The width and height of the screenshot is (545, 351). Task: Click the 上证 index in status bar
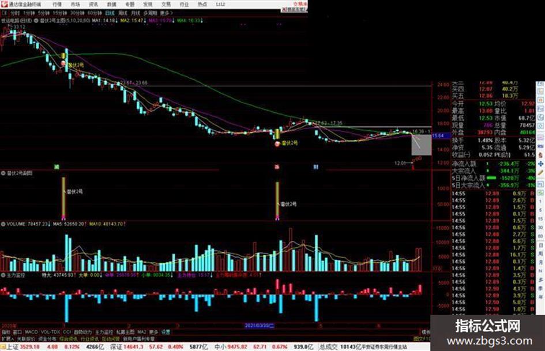point(13,347)
